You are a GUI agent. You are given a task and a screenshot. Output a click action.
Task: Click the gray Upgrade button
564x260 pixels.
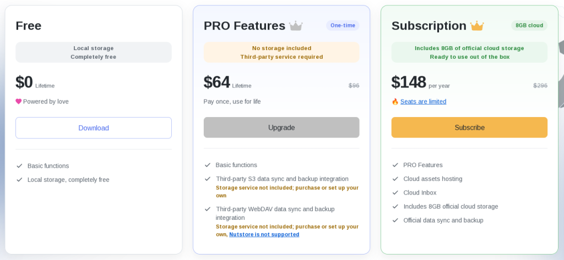point(281,128)
